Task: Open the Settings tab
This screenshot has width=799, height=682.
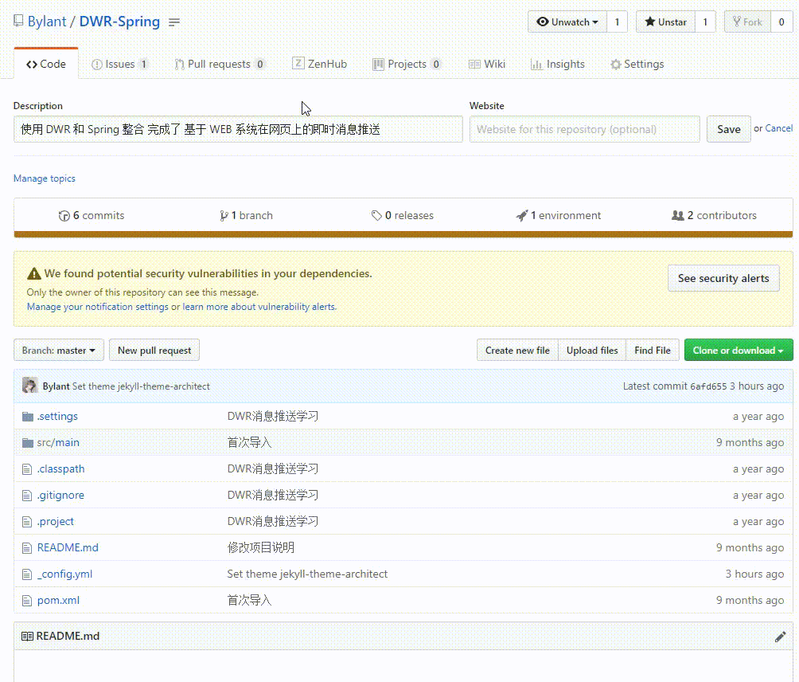Action: click(637, 64)
